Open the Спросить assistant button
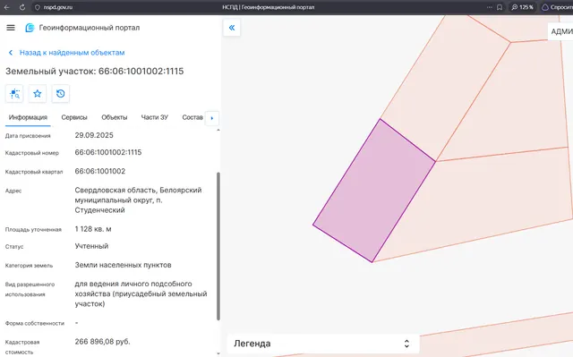 click(x=557, y=7)
